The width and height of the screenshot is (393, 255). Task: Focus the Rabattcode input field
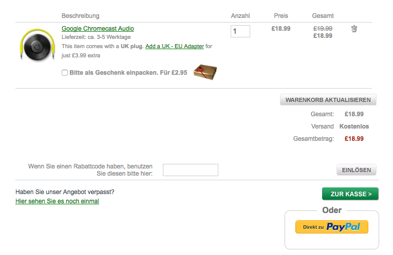190,170
